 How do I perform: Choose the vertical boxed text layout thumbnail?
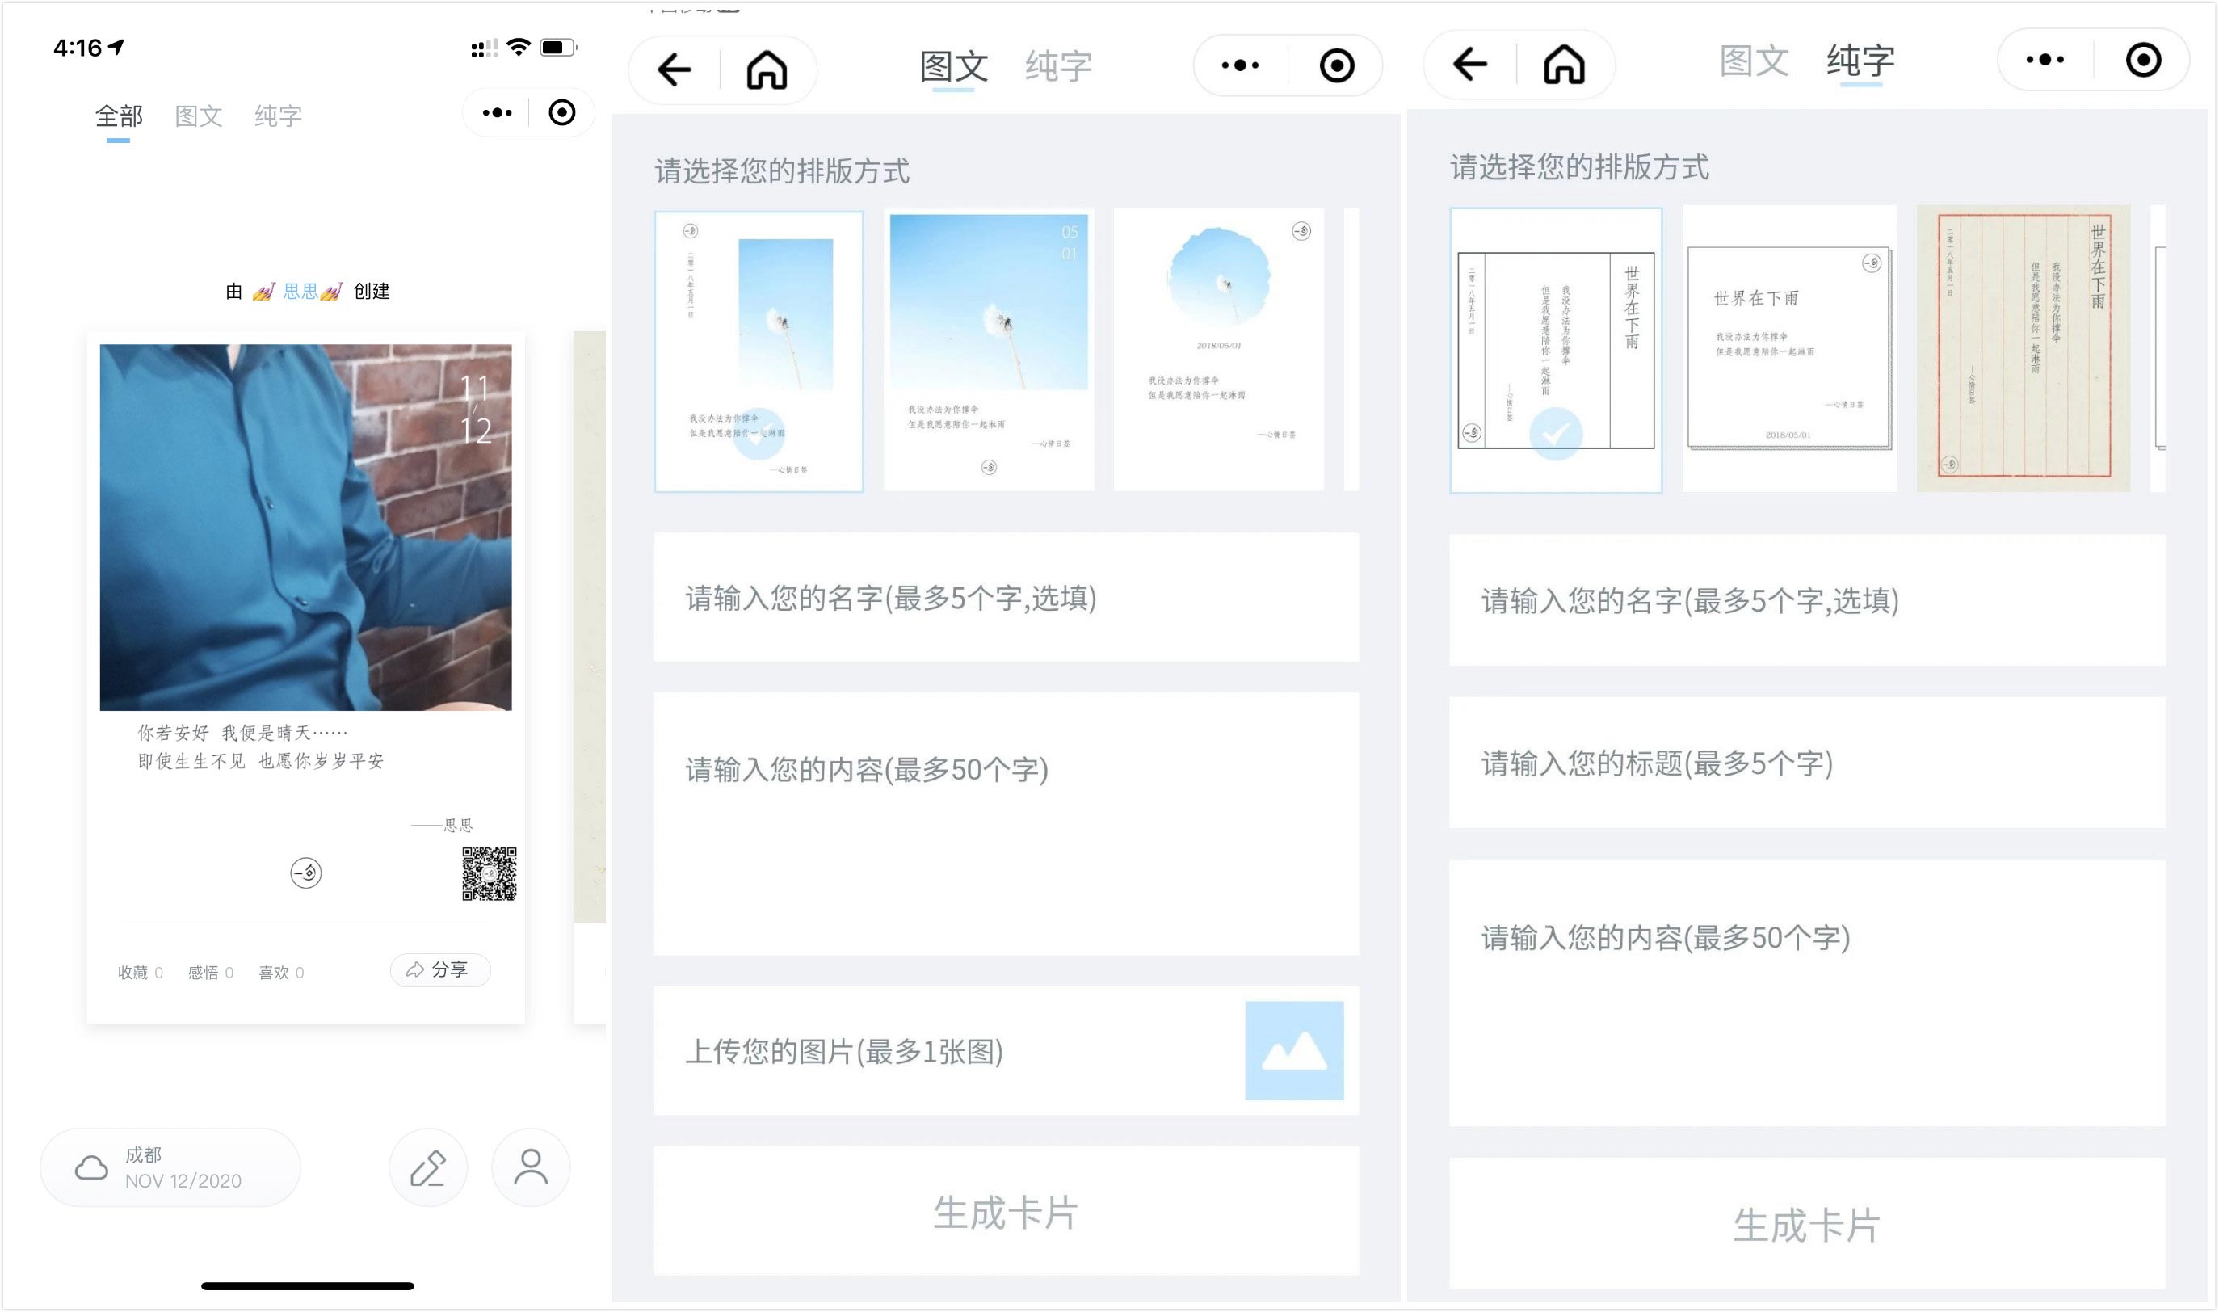[1555, 350]
